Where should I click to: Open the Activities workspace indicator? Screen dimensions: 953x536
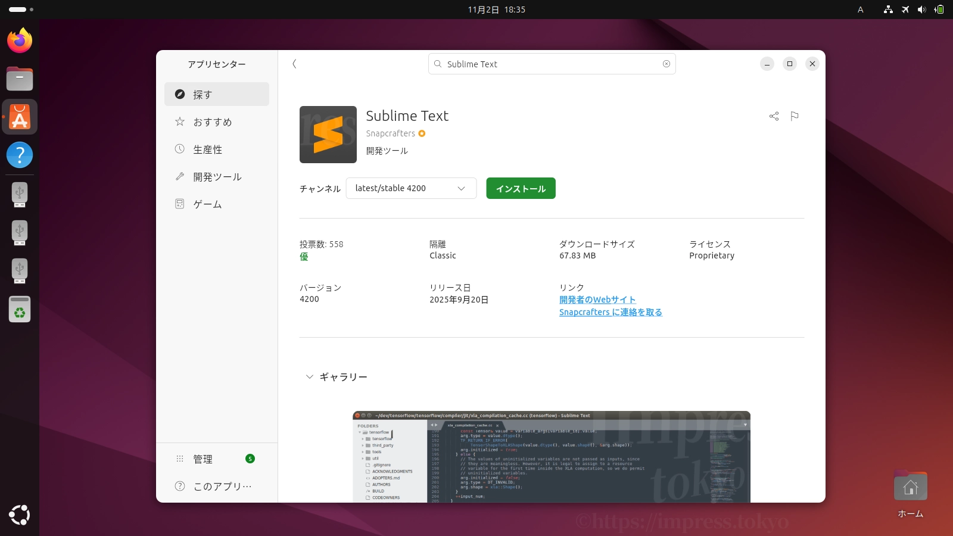point(21,10)
